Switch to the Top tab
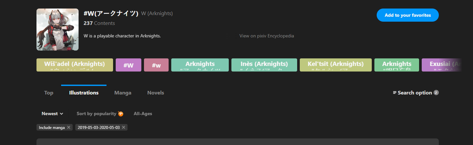This screenshot has width=473, height=145. click(x=49, y=93)
